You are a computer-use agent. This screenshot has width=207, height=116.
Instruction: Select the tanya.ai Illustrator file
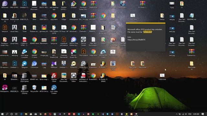5,29
